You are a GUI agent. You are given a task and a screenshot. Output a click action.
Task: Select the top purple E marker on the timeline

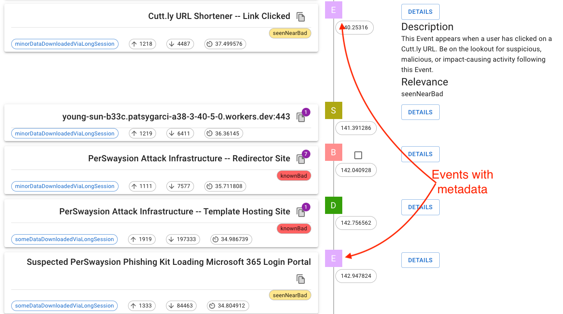(x=333, y=9)
